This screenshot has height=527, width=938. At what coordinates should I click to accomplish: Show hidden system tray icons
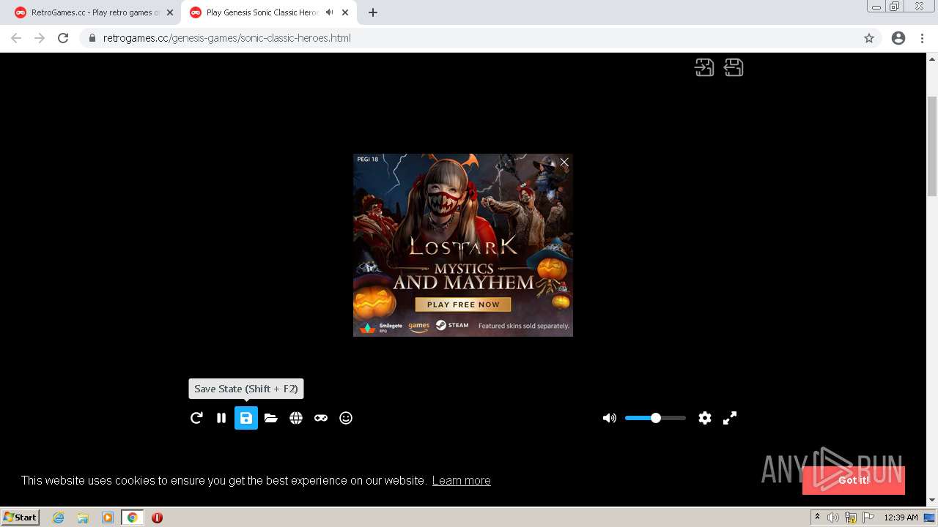pyautogui.click(x=817, y=517)
